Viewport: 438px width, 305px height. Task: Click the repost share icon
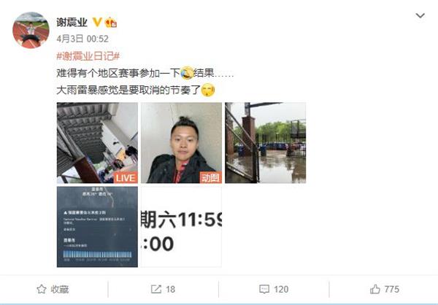[x=156, y=289]
